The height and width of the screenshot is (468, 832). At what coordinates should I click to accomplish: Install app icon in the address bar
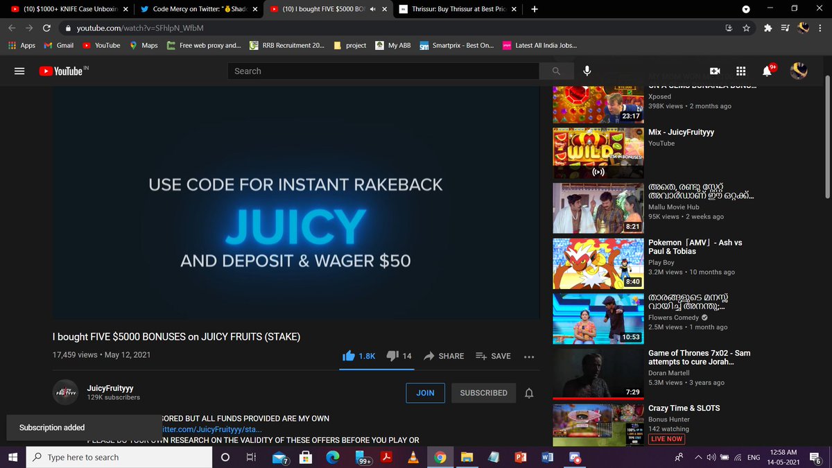tap(729, 28)
